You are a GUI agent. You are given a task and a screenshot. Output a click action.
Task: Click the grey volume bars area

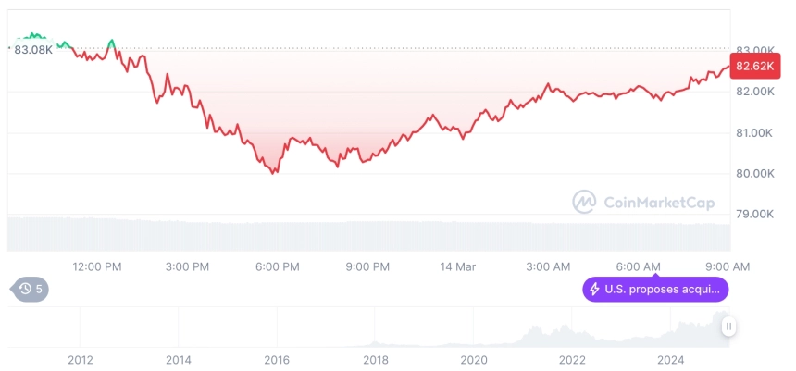368,234
